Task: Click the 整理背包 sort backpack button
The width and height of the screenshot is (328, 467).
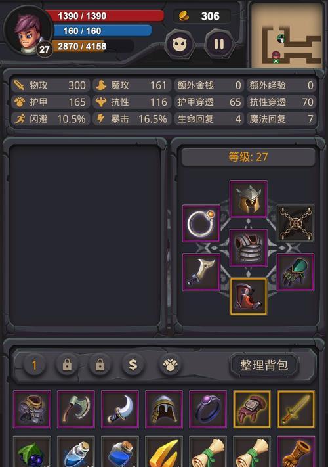Action: (x=264, y=365)
